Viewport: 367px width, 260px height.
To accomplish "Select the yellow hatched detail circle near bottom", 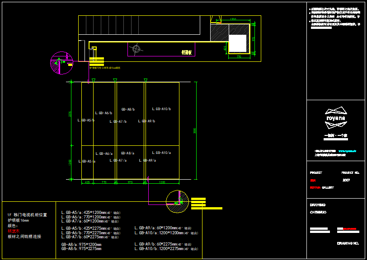I will click(x=177, y=201).
